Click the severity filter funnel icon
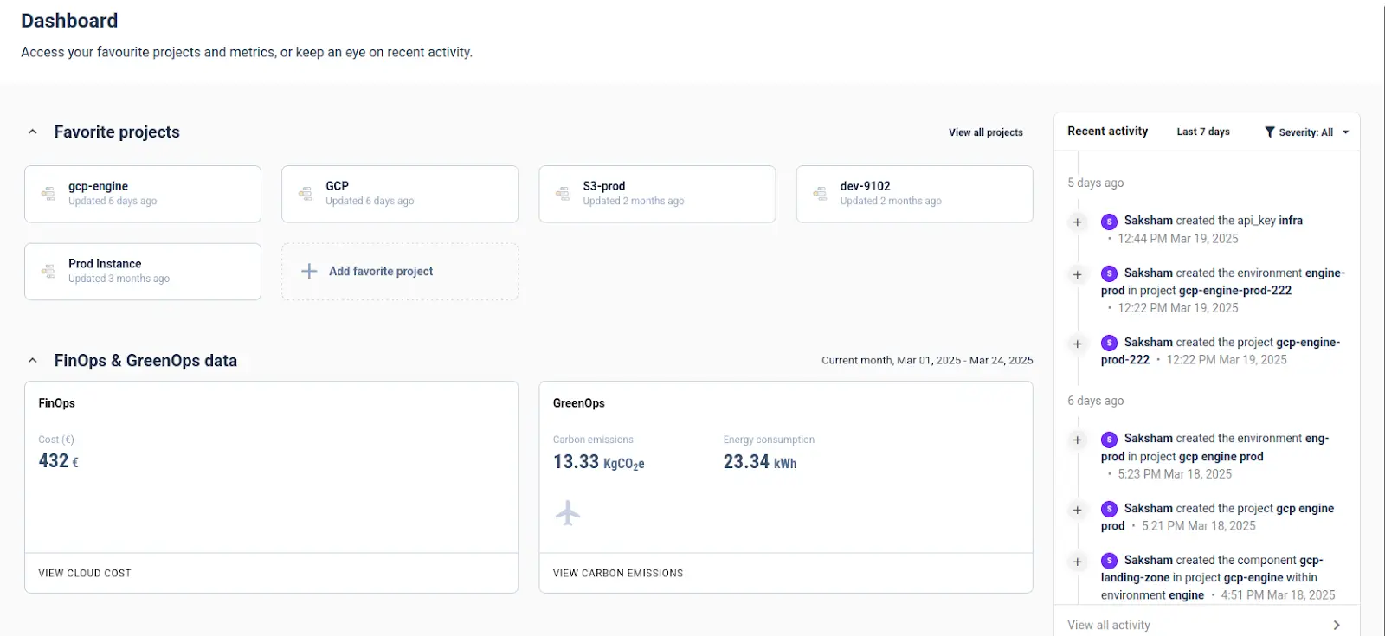The image size is (1385, 636). [1269, 132]
